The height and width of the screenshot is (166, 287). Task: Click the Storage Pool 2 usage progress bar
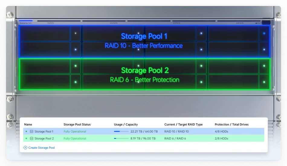tap(121, 139)
